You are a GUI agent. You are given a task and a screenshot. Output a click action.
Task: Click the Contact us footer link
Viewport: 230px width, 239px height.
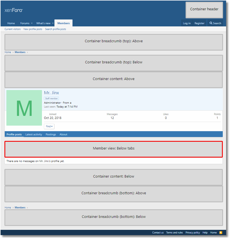click(158, 233)
